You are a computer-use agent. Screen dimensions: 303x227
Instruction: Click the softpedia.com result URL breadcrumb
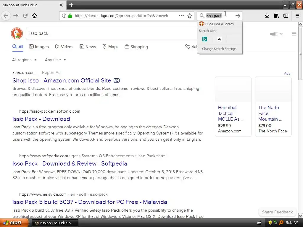coord(93,156)
